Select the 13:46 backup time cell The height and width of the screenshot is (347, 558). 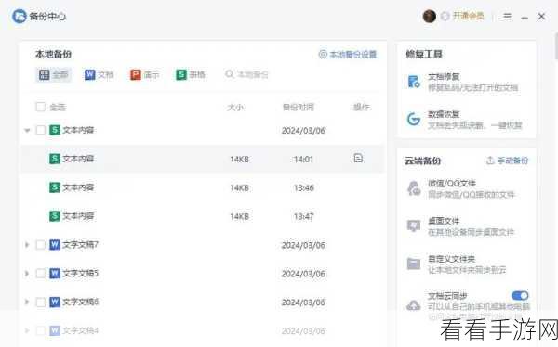(303, 188)
